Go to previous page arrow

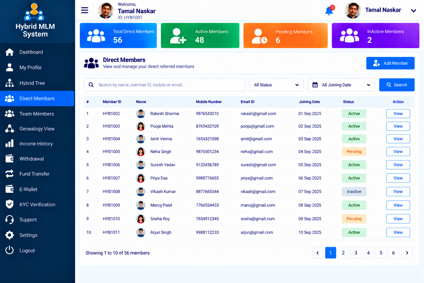pos(317,253)
